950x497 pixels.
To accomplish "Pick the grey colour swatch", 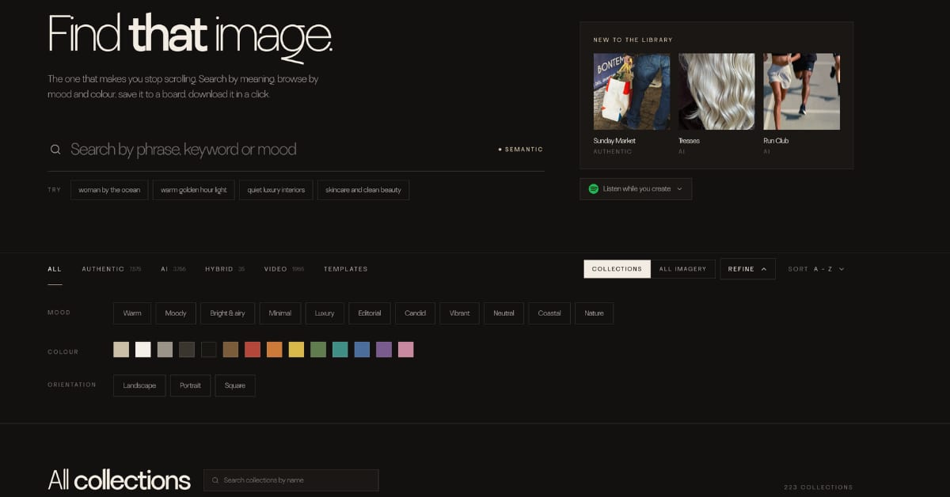I will (165, 350).
